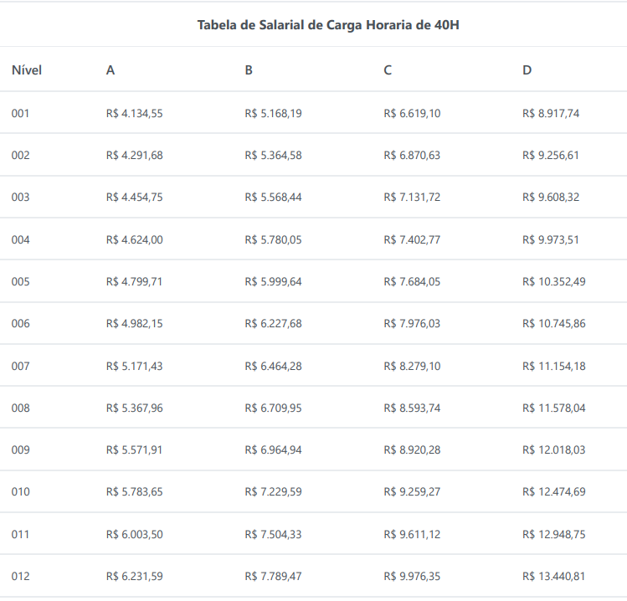Click the value 'R$ 5.568,44'
This screenshot has width=627, height=601.
pos(273,198)
